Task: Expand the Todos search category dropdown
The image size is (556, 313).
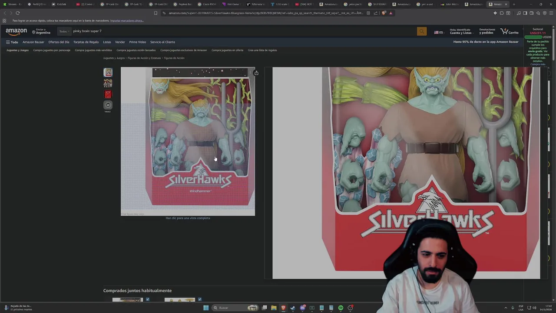Action: [x=64, y=31]
